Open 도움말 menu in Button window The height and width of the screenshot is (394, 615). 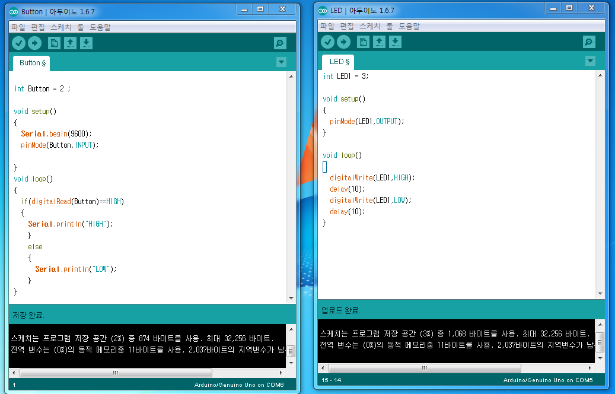point(100,27)
